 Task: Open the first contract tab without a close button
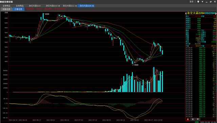pos(35,6)
